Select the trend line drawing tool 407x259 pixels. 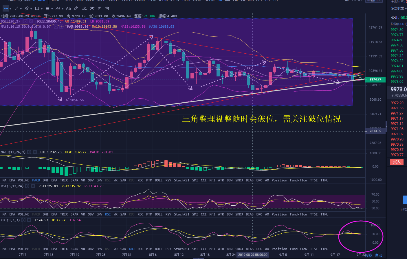[x=16, y=8]
